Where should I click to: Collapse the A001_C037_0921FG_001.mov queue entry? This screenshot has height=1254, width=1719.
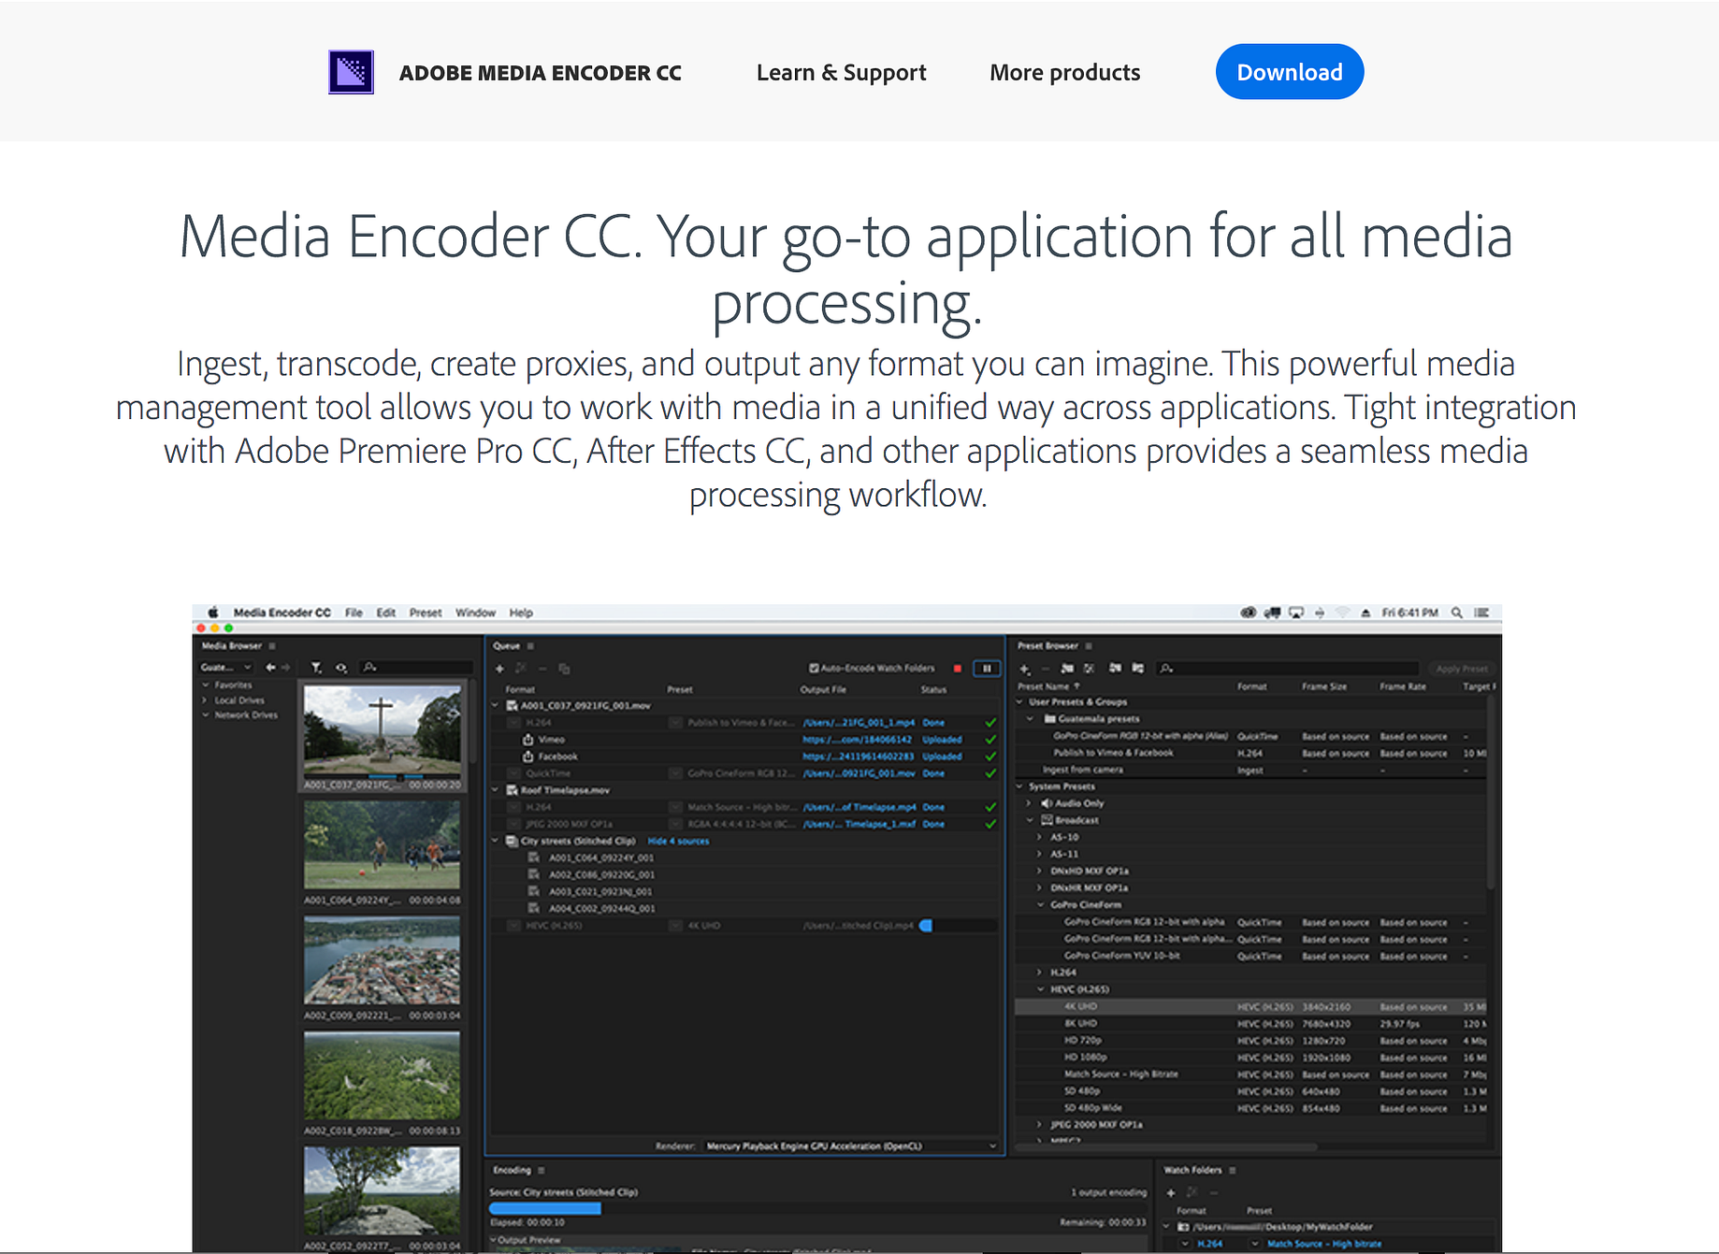[495, 706]
